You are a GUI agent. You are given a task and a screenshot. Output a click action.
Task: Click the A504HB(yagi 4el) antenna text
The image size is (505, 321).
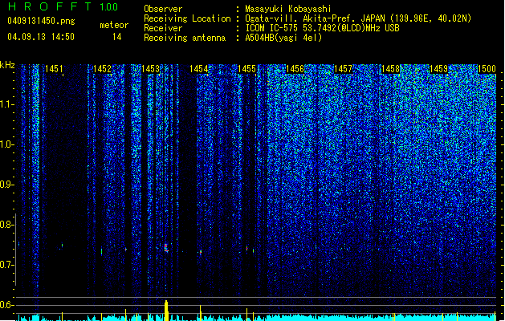[x=283, y=38]
